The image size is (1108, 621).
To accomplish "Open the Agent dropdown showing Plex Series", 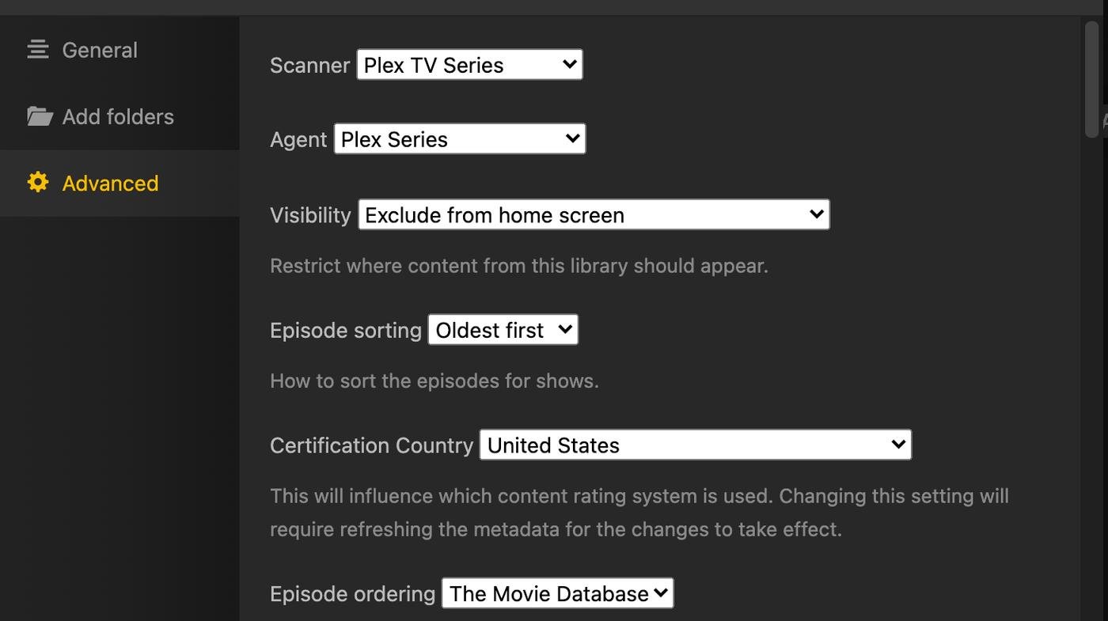I will [460, 139].
